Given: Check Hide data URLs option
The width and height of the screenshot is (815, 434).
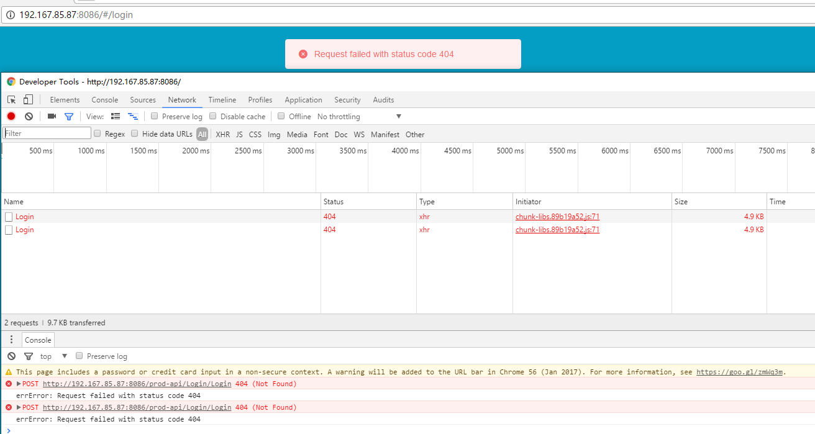Looking at the screenshot, I should coord(135,133).
